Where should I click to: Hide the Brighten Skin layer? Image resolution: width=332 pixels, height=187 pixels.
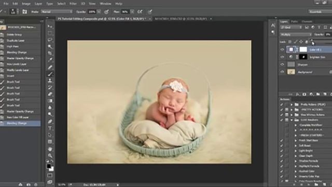tap(282, 57)
